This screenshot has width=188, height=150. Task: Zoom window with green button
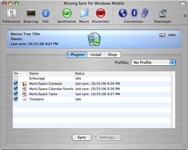pyautogui.click(x=17, y=3)
